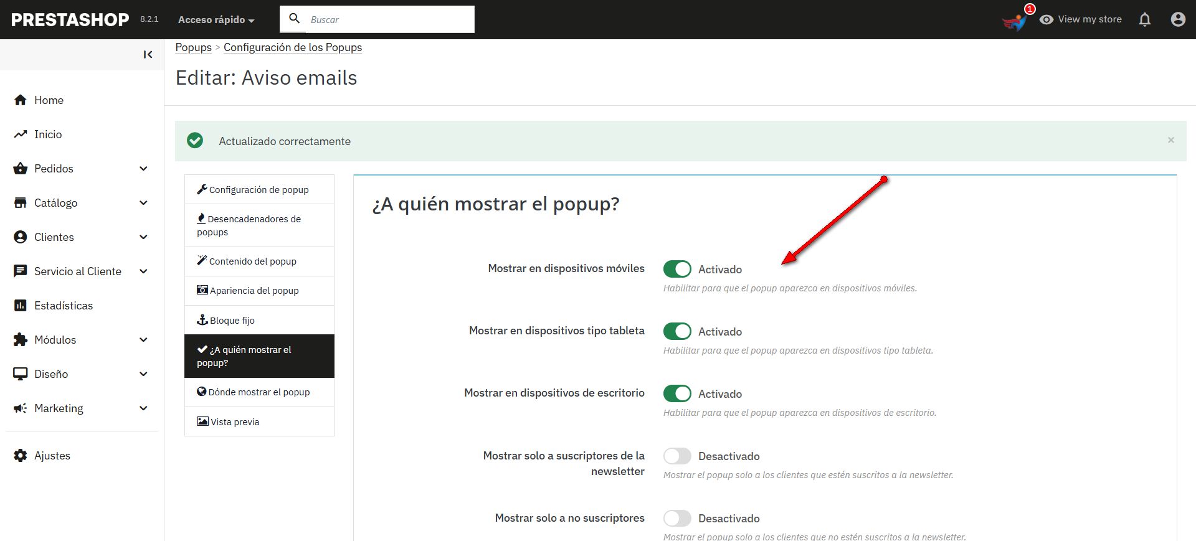This screenshot has width=1196, height=541.
Task: Open the Contenido del popup tab
Action: point(259,261)
